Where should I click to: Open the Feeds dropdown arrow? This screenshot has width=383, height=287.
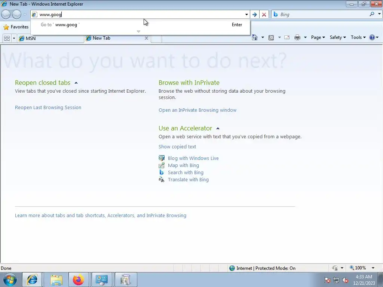[279, 37]
